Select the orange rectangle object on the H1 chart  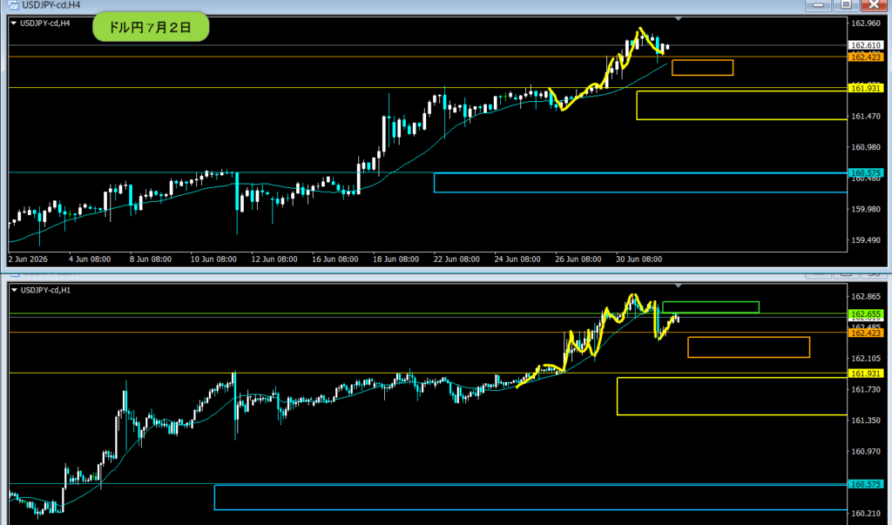[748, 347]
